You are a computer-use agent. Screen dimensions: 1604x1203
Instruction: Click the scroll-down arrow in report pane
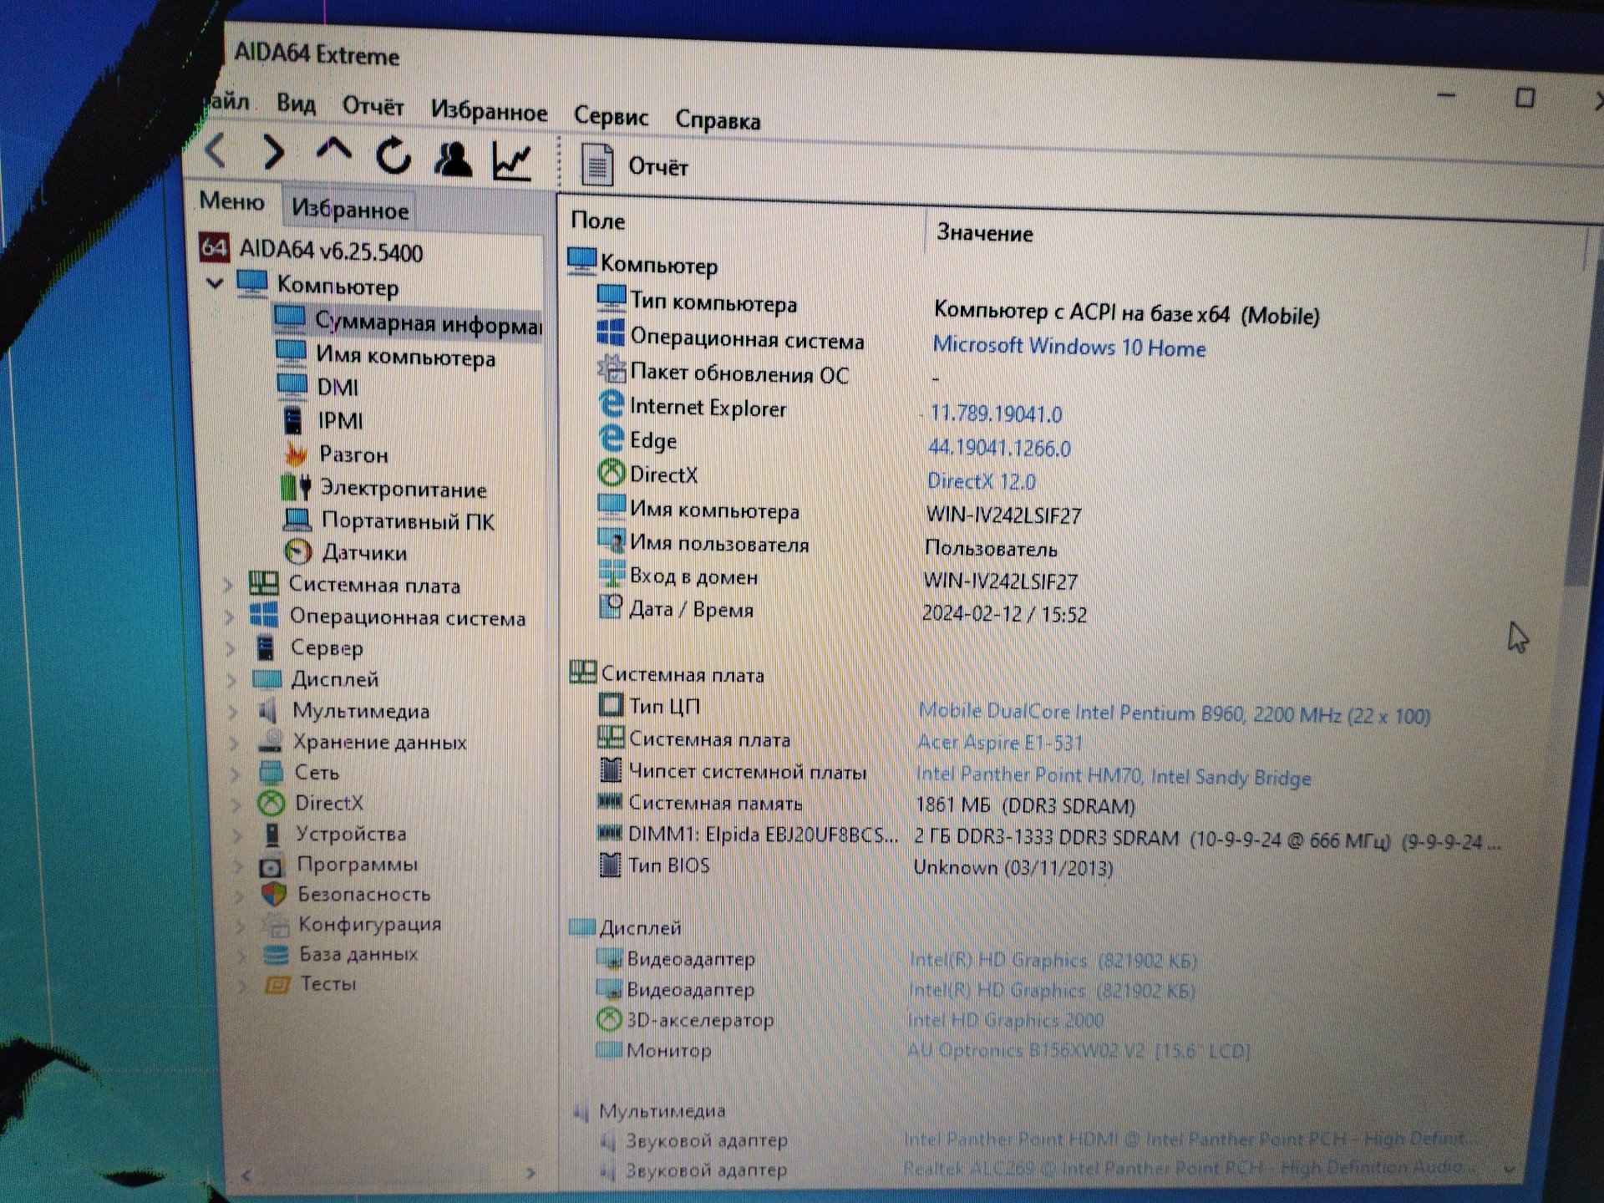(1510, 1170)
